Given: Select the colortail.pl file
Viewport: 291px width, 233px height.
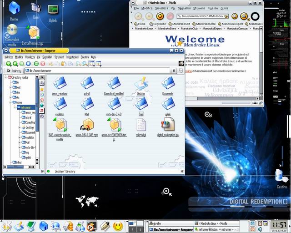Looking at the screenshot, I should click(141, 127).
